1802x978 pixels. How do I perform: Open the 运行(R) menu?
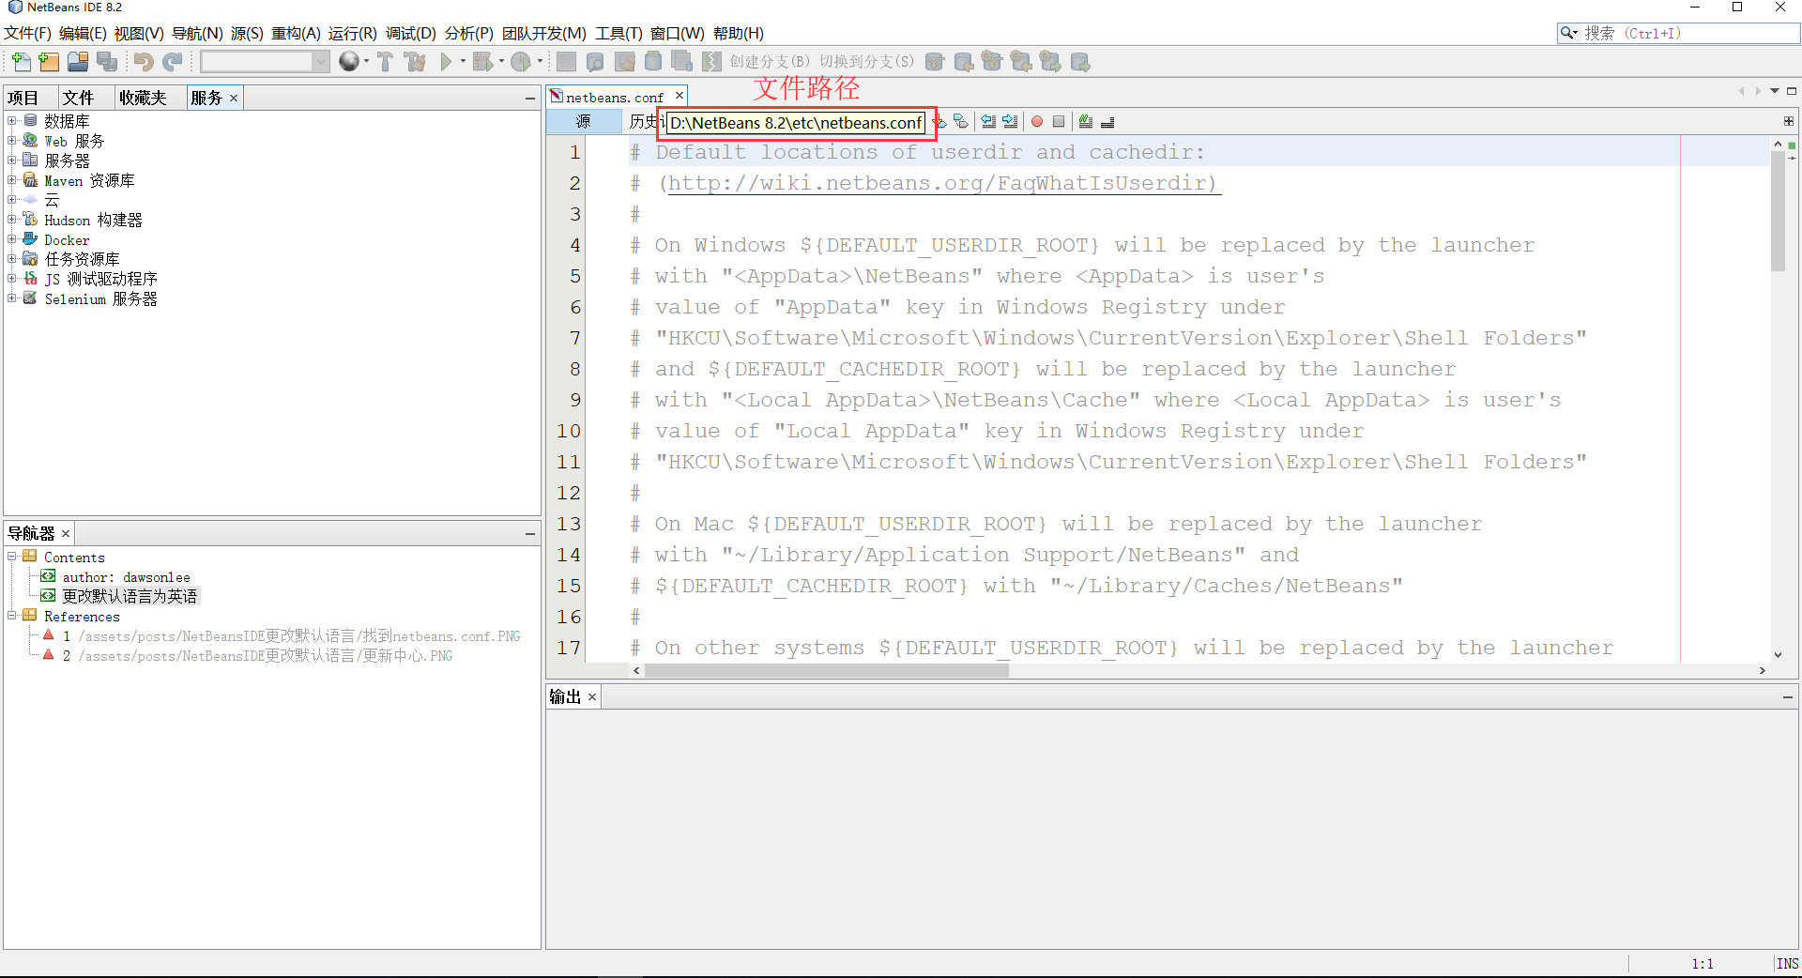tap(352, 33)
